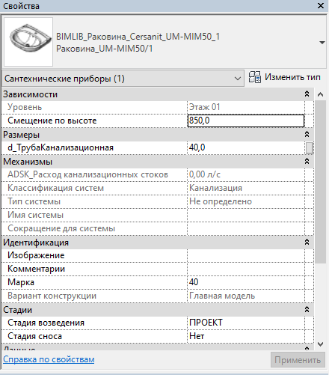Image resolution: width=329 pixels, height=375 pixels.
Task: Collapse the Зависимости section
Action: 307,94
